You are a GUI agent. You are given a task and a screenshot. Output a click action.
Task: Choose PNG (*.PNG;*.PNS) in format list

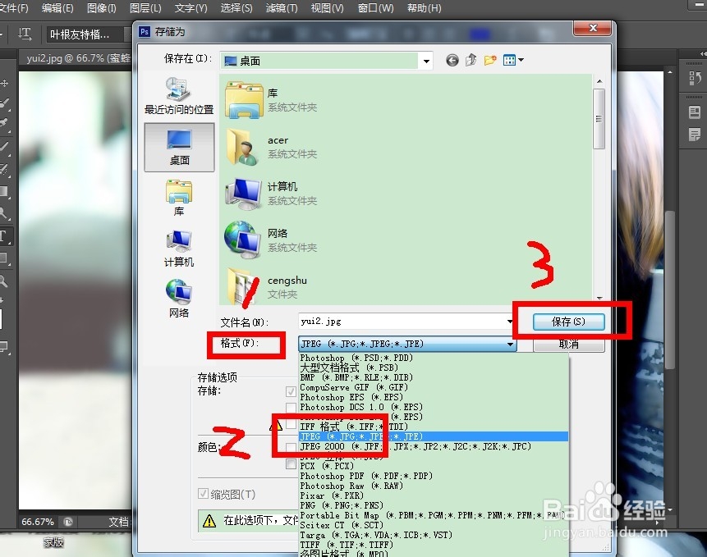433,505
